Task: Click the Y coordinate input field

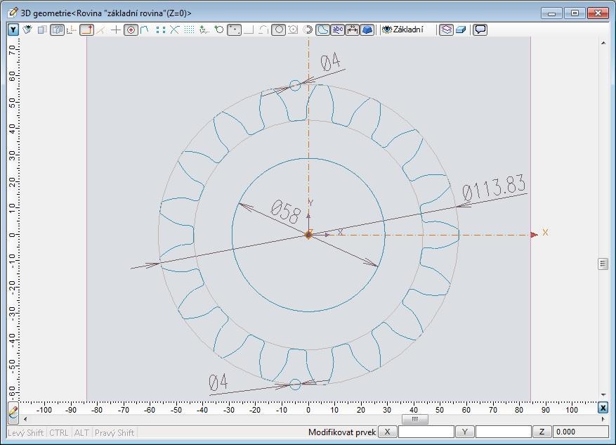Action: coord(503,432)
